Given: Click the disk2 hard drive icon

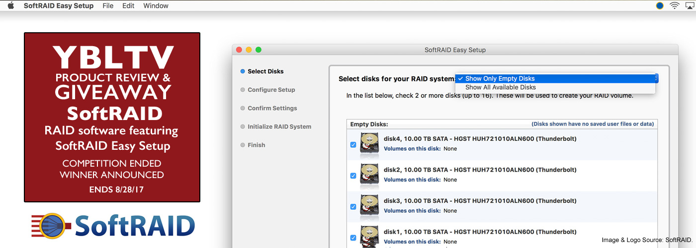Looking at the screenshot, I should pyautogui.click(x=369, y=176).
